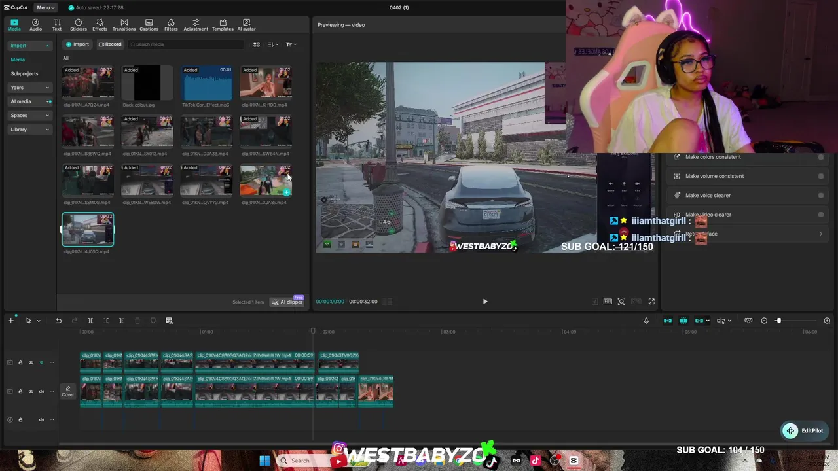Click the AI clipper button
Viewport: 838px width, 471px height.
(x=287, y=302)
